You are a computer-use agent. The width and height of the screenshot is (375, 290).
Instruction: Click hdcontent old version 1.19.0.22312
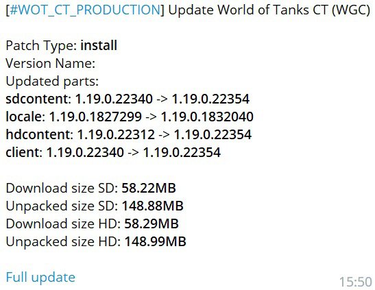tap(117, 134)
